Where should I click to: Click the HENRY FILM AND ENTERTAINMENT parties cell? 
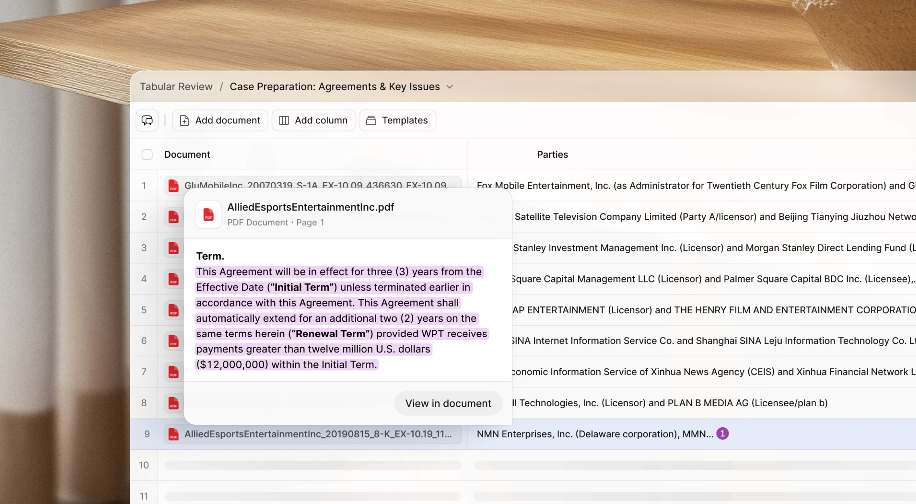coord(714,310)
